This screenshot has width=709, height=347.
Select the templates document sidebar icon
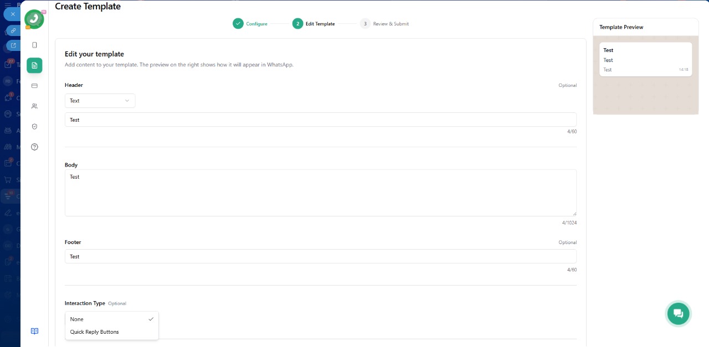(x=34, y=65)
